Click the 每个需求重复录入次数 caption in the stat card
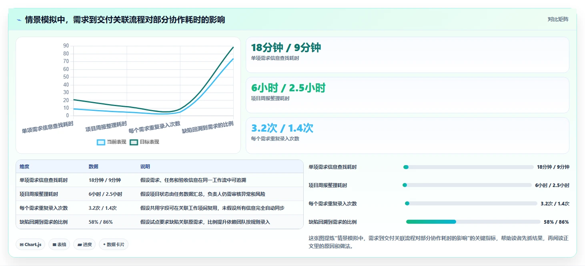The image size is (585, 266). (x=275, y=139)
